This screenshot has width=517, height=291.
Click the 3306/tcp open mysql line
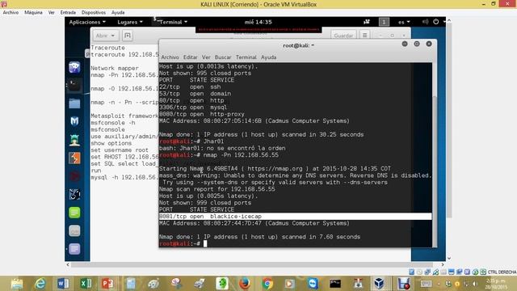[193, 108]
